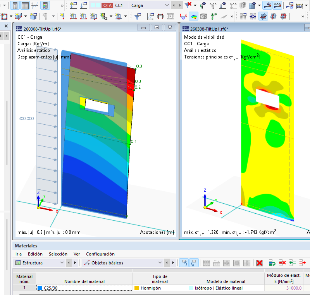Viewport: 310px width, 295px height.
Task: Click new block dialog icon
Action: click(x=33, y=16)
